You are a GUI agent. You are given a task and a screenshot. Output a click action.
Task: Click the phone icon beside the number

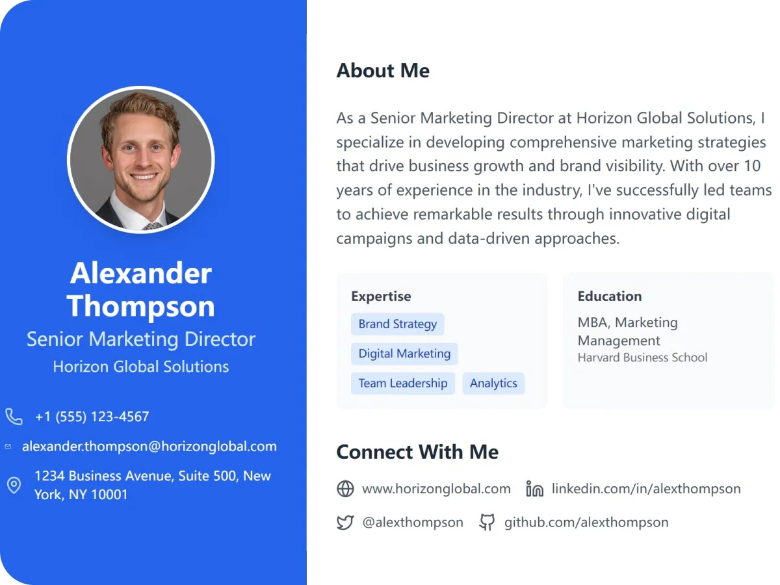click(x=14, y=417)
